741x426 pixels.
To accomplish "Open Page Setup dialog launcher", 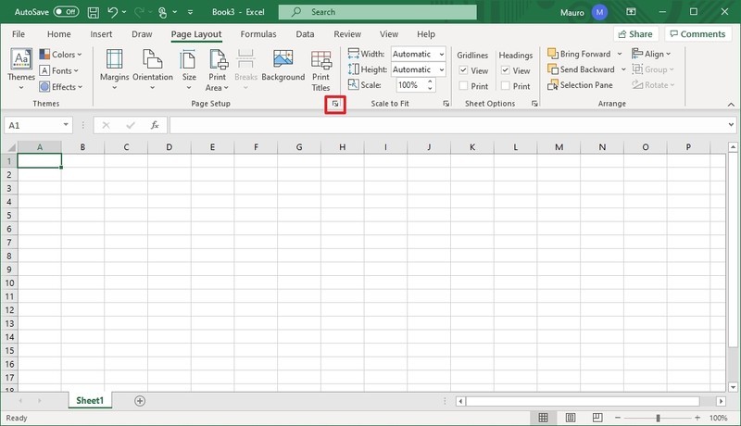I will point(335,104).
